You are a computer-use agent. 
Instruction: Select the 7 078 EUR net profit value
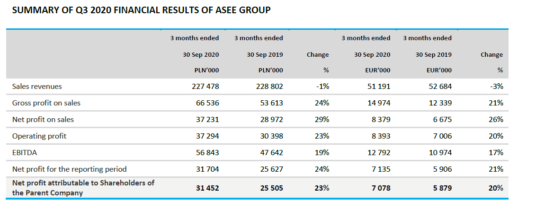click(x=380, y=188)
